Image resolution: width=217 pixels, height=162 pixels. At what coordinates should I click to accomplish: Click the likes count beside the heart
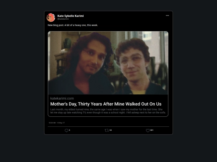151,130
